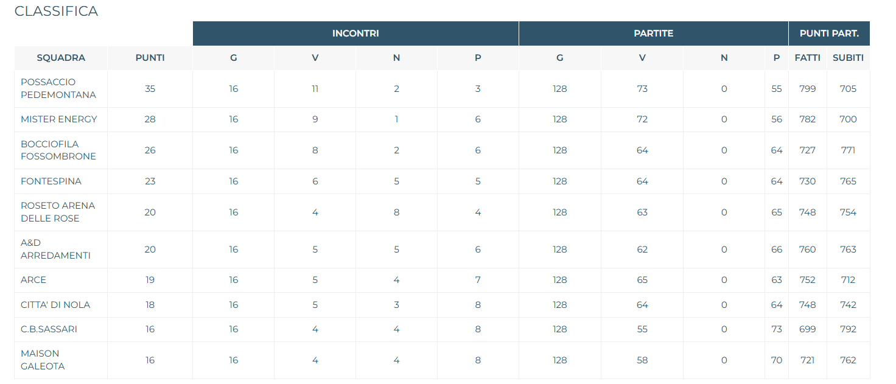Click Mister Energy's draws value 1
This screenshot has width=896, height=384.
[396, 119]
